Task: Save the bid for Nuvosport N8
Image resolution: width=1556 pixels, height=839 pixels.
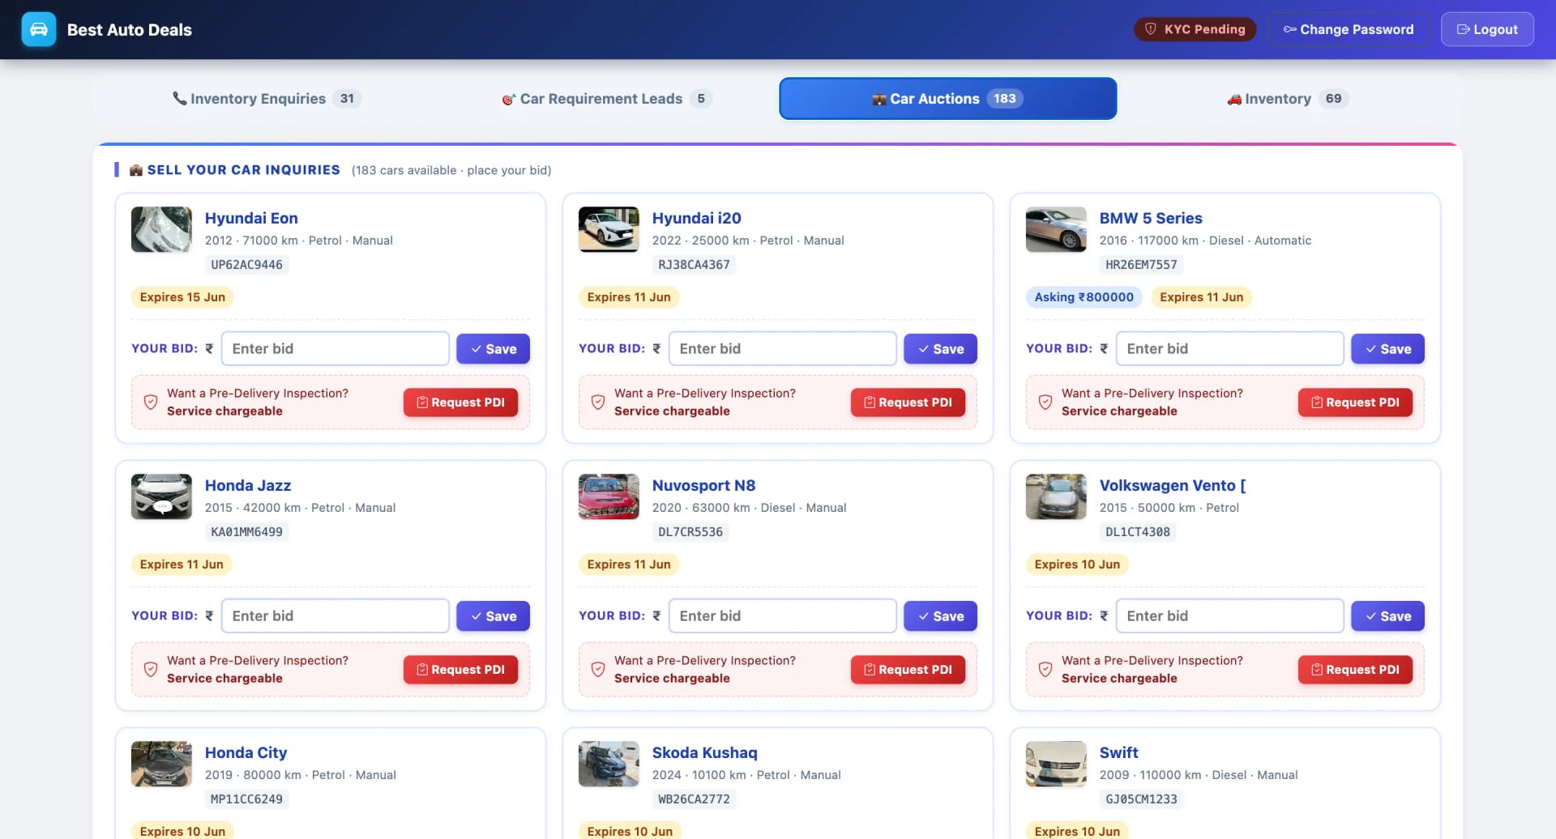Action: point(940,616)
